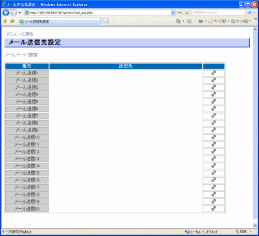
Task: Select the メール送信先設定 browser tab
Action: tap(60, 21)
